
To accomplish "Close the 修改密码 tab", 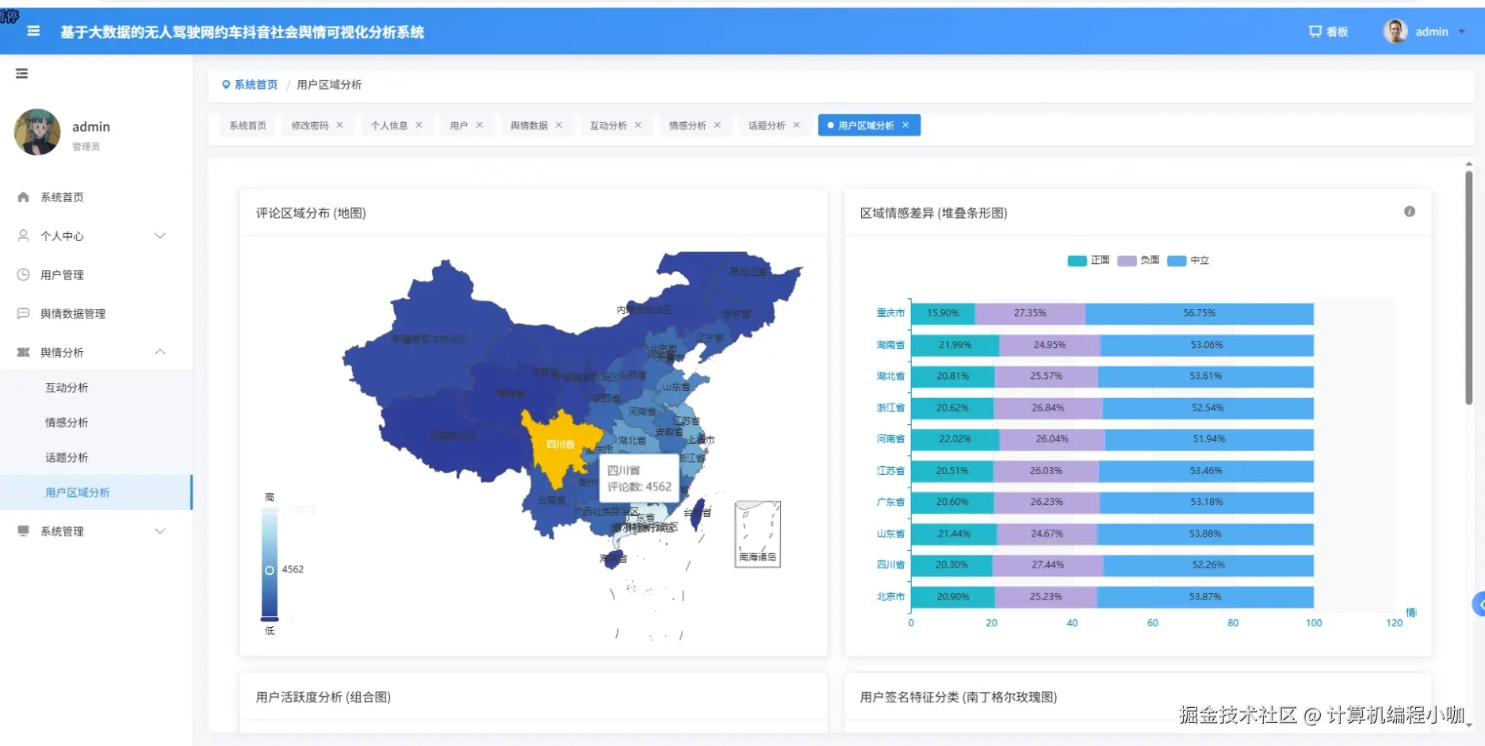I will click(x=340, y=124).
